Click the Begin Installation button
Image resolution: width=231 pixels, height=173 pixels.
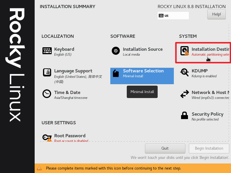tap(209, 148)
